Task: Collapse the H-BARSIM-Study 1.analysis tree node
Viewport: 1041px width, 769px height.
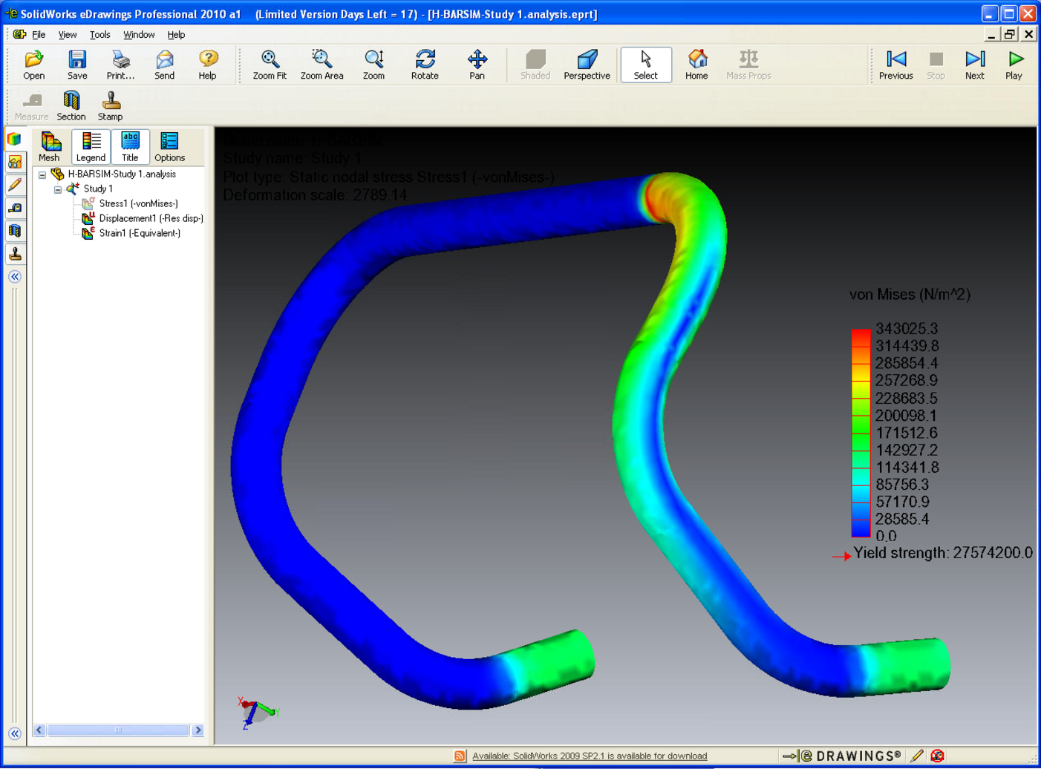Action: click(x=42, y=175)
